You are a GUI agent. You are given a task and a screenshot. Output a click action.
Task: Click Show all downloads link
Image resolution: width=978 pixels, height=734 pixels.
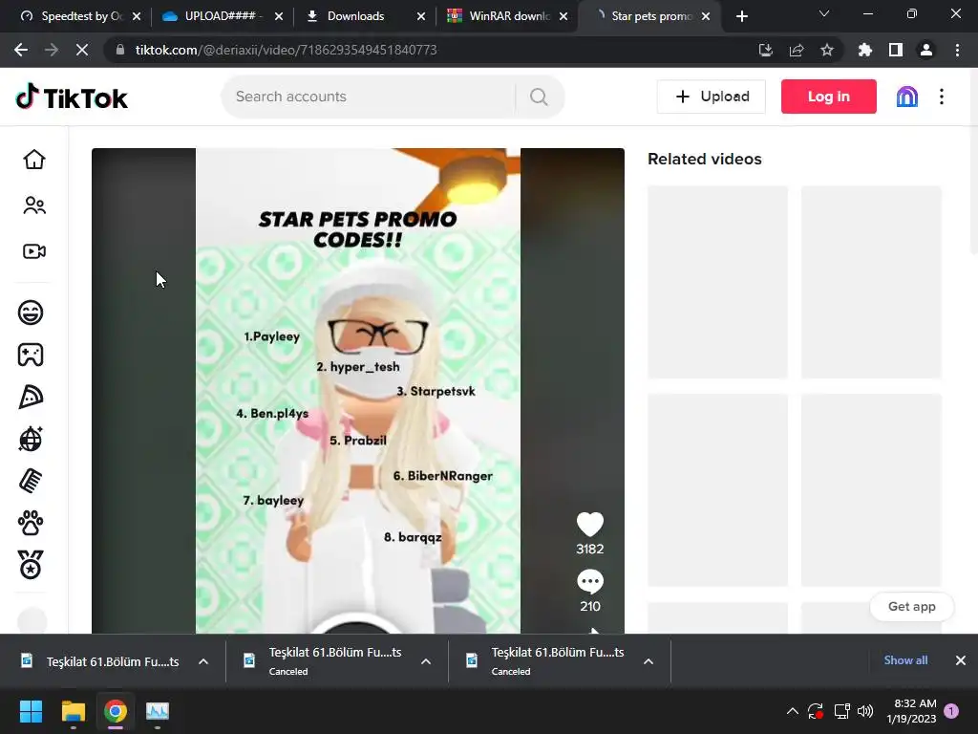tap(905, 660)
